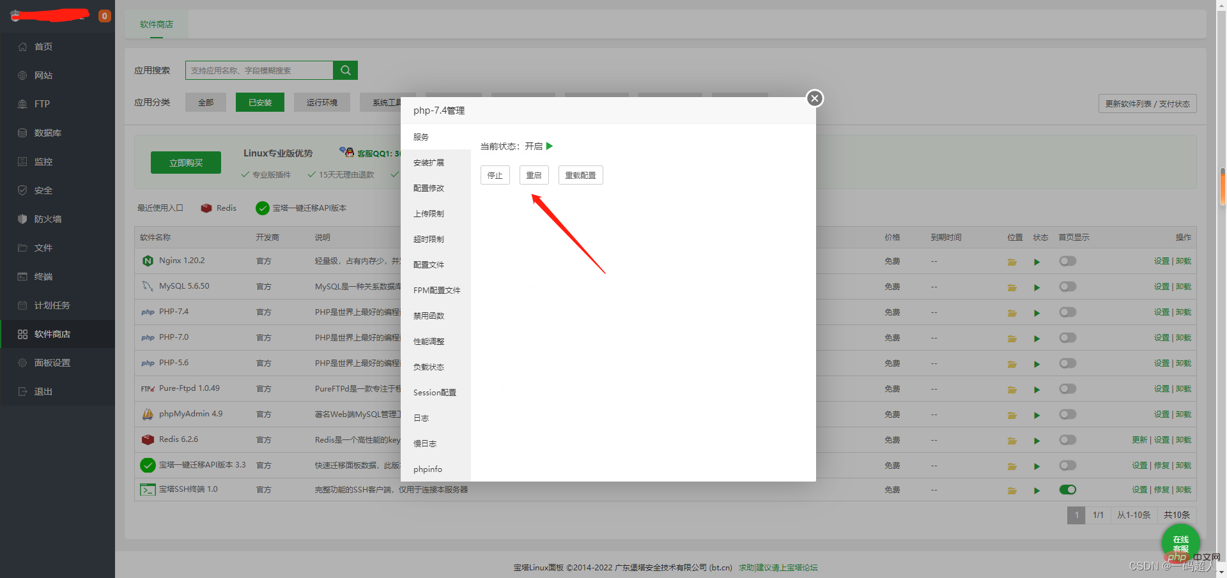Click 更新 link in the Redis 6.2.6 row
This screenshot has width=1227, height=578.
point(1139,440)
